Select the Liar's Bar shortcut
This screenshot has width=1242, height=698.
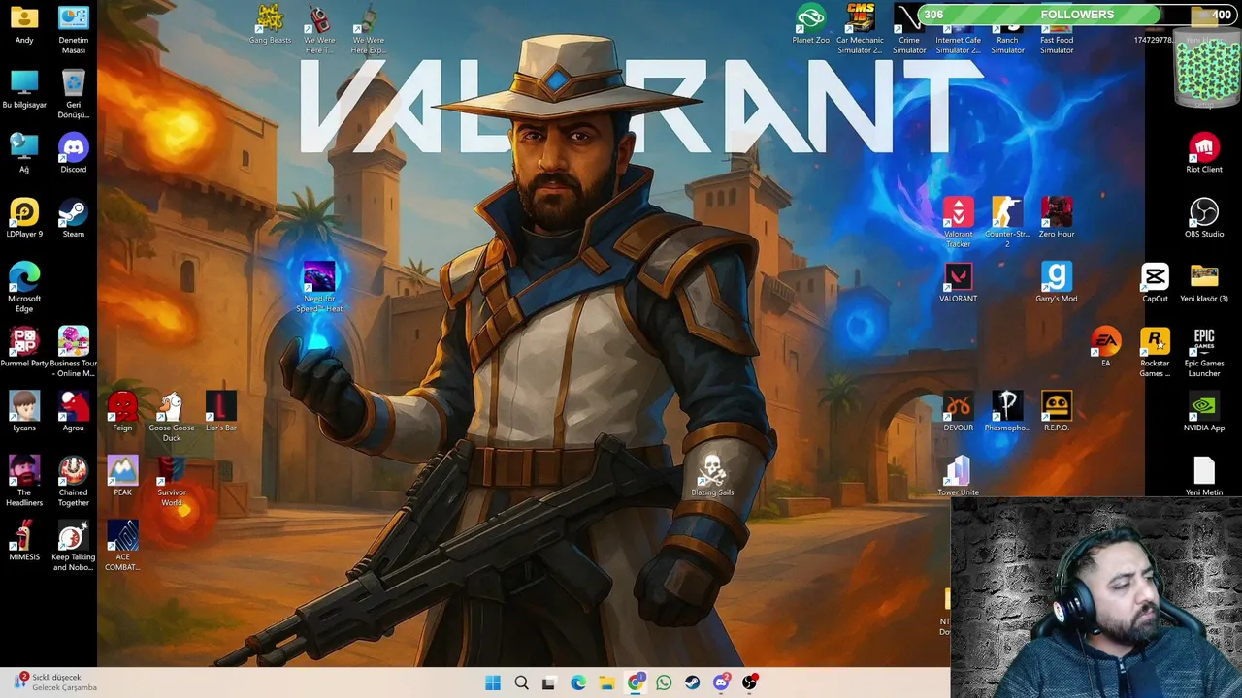tap(221, 413)
